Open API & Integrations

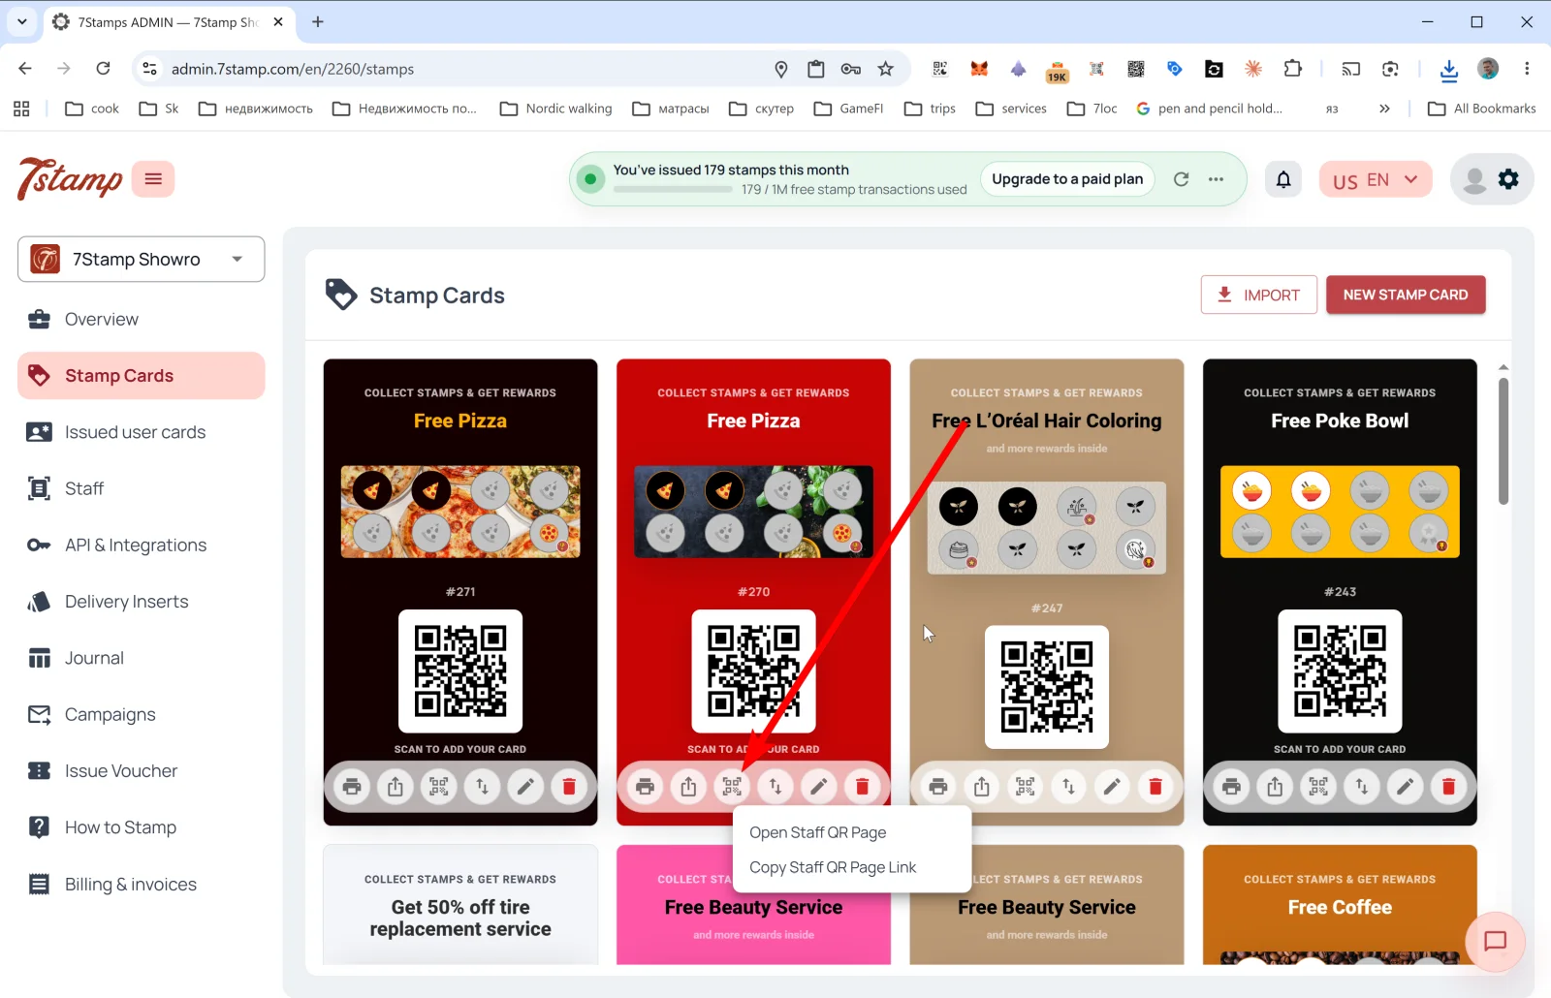pos(142,546)
